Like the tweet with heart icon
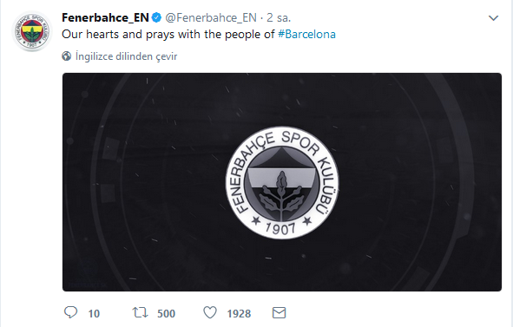Screen dimensions: 513x327 click(x=210, y=312)
